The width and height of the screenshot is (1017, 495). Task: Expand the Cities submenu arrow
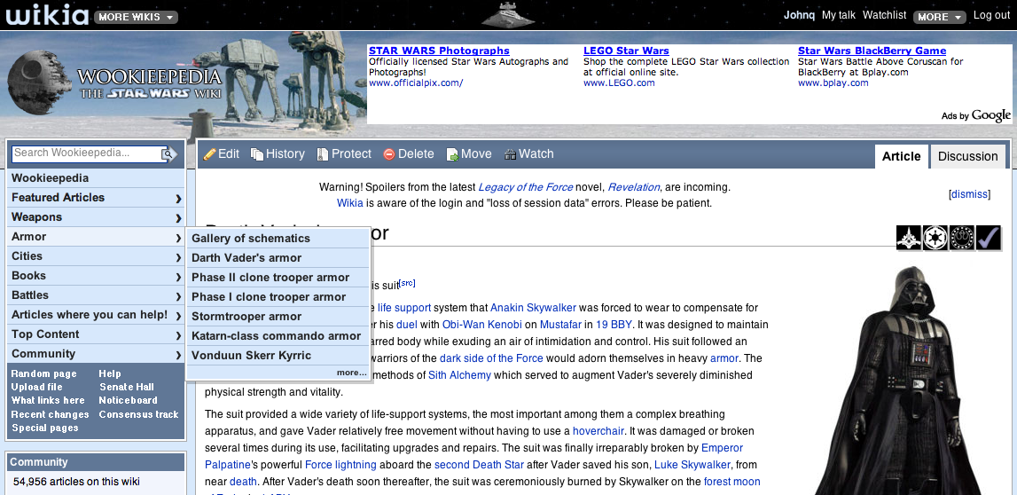coord(177,256)
